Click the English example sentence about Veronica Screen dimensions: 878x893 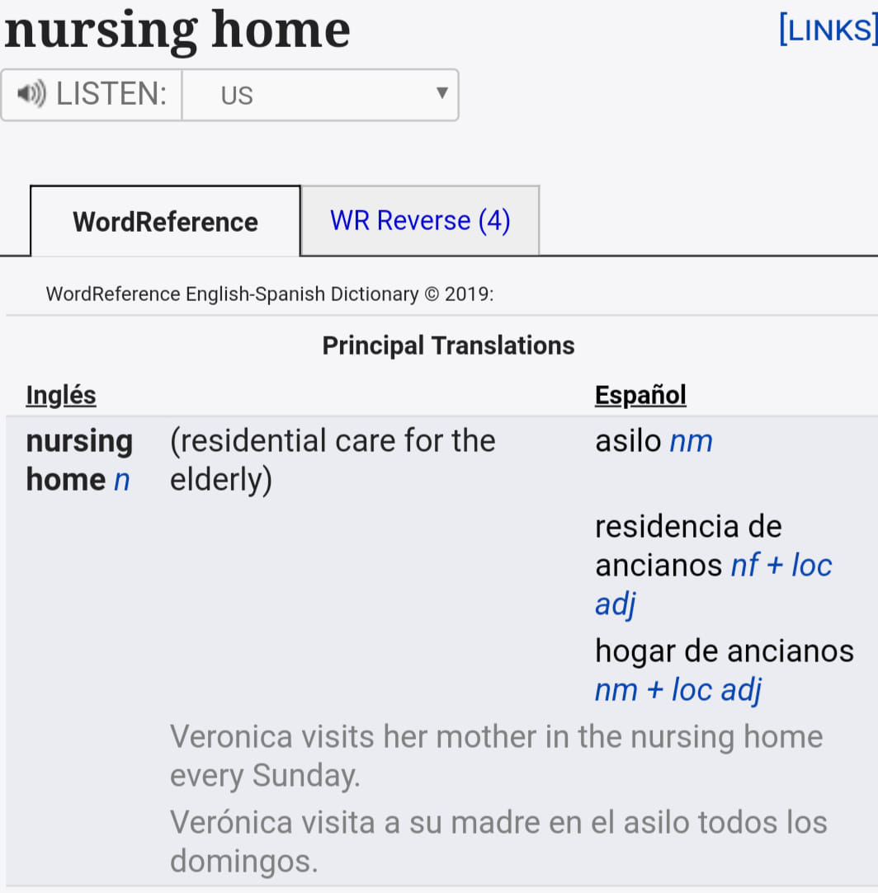coord(496,756)
